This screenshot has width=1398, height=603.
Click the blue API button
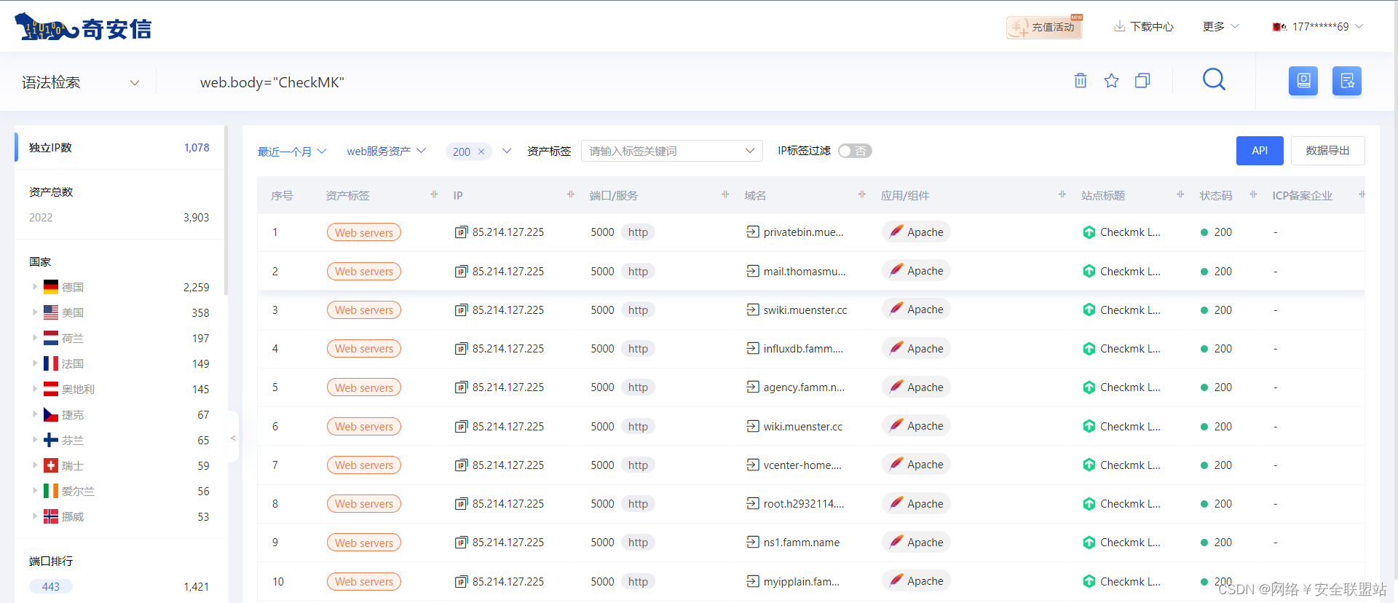pos(1260,151)
